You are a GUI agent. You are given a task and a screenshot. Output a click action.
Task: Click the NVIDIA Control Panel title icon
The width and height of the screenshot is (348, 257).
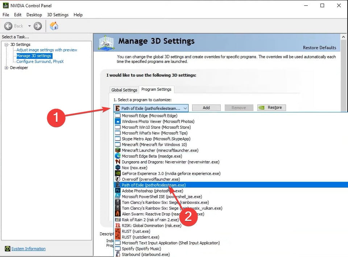pyautogui.click(x=5, y=5)
